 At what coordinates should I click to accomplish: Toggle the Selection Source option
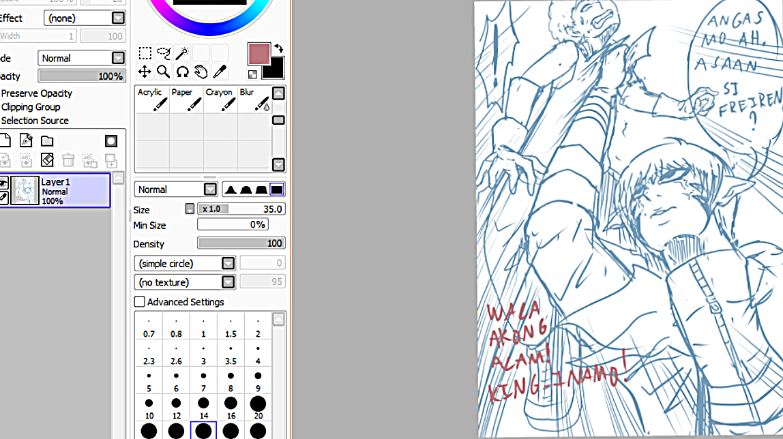click(35, 120)
